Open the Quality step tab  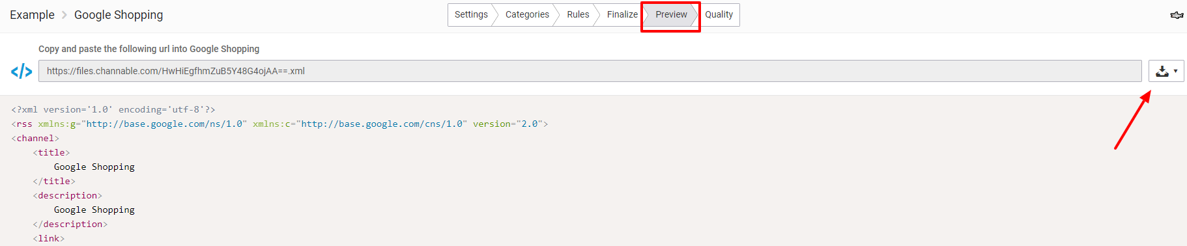[719, 15]
